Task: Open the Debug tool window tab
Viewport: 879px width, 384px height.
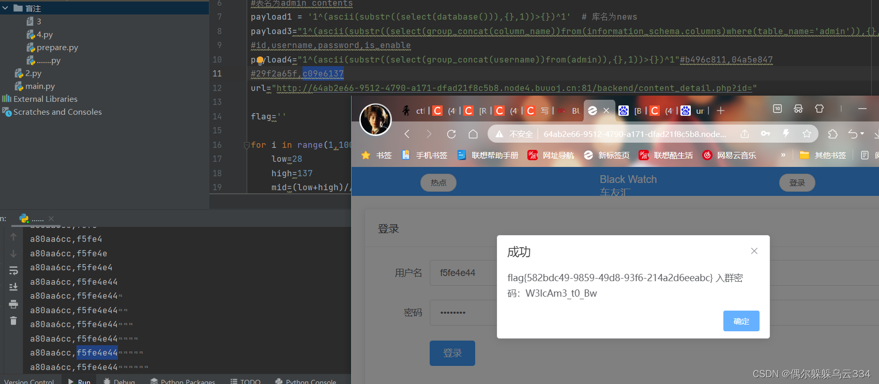Action: click(119, 381)
